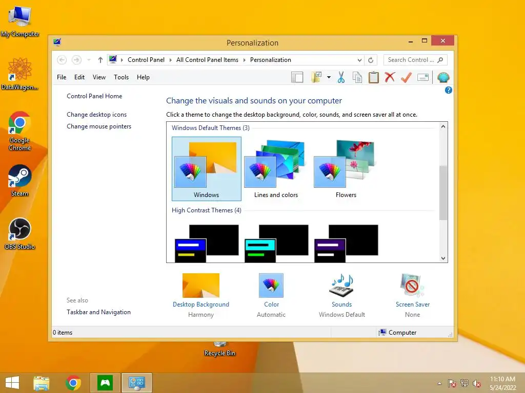
Task: Open the recent locations dropdown arrow
Action: click(89, 60)
